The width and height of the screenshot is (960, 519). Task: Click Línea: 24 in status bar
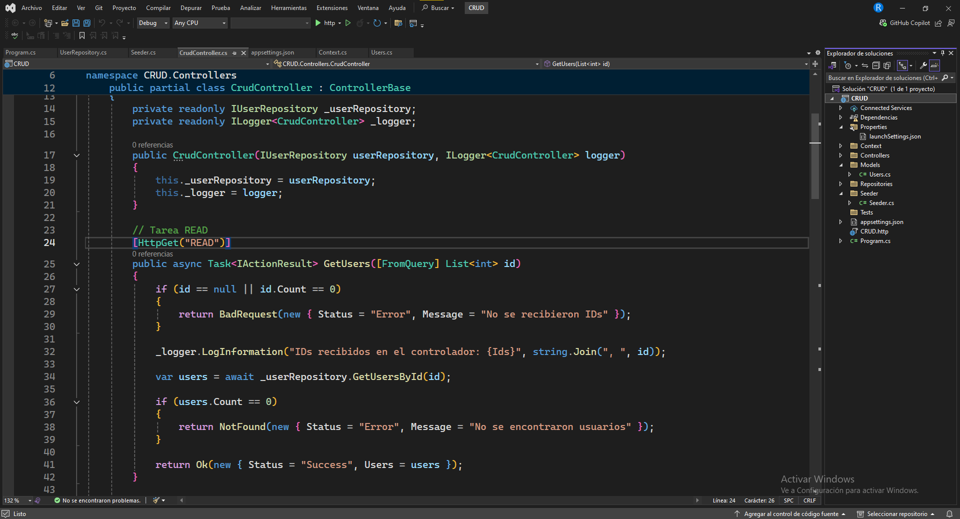tap(724, 500)
